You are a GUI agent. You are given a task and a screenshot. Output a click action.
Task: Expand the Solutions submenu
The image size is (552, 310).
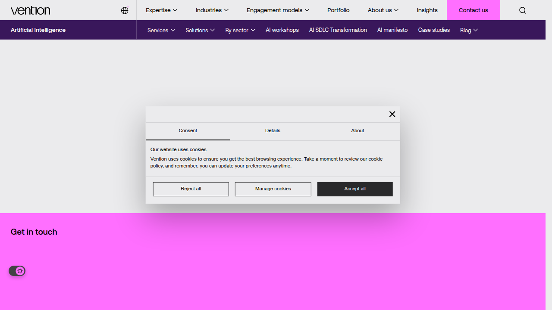click(x=200, y=30)
